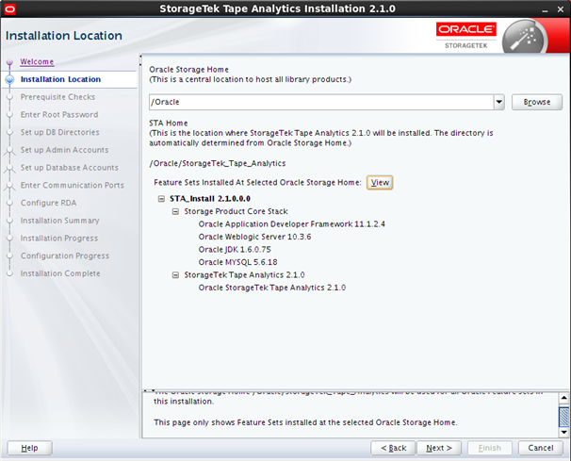Click the View feature sets button
Viewport: 571px width, 461px height.
click(380, 183)
